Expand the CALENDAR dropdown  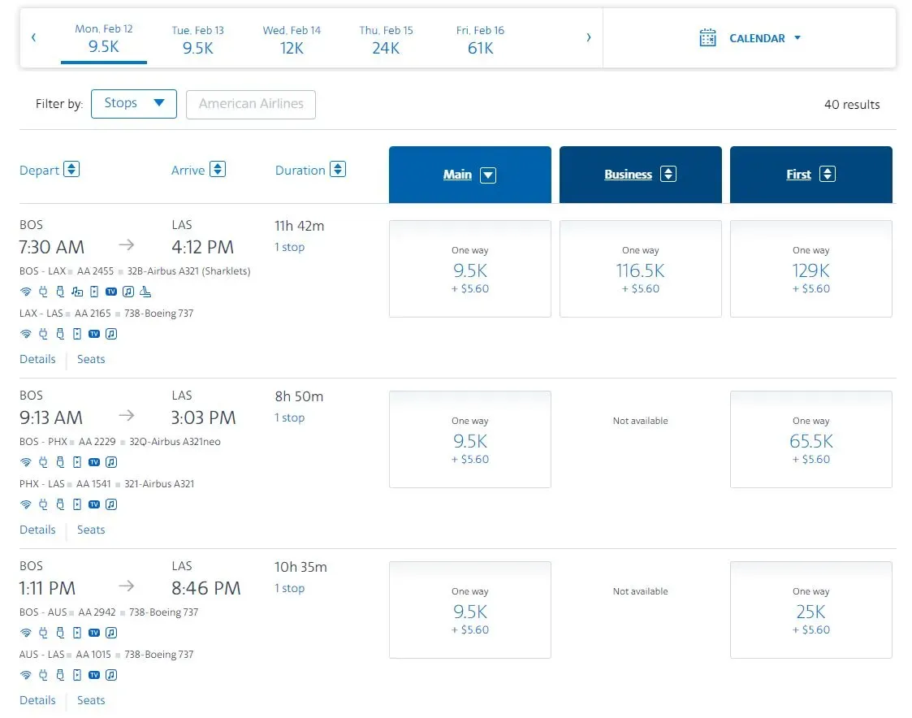[797, 38]
